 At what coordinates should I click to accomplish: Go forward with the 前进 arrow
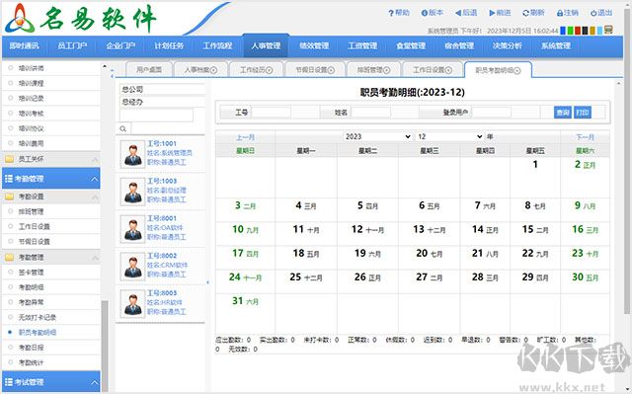tap(492, 13)
